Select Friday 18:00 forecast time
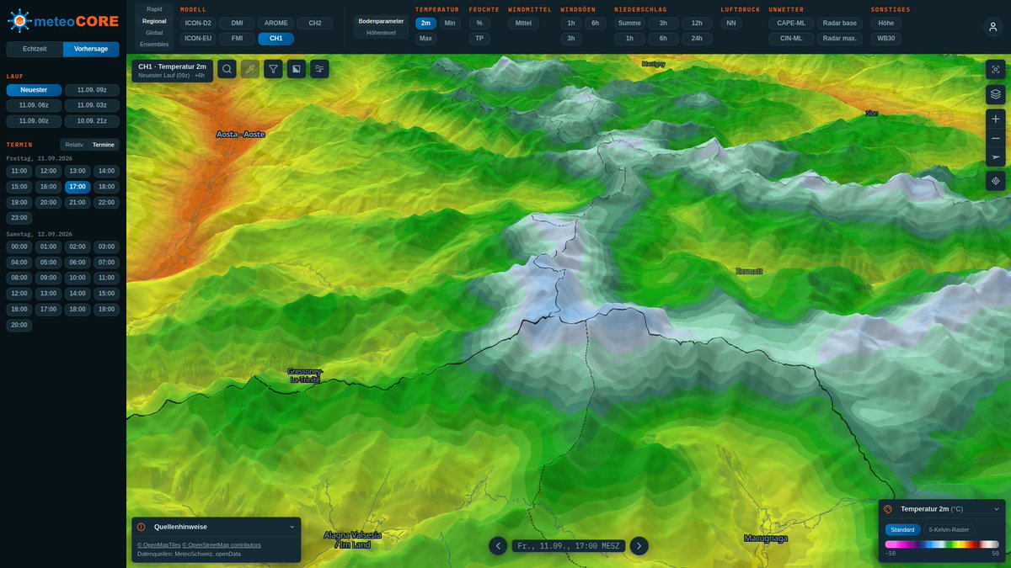1011x568 pixels. pyautogui.click(x=106, y=187)
